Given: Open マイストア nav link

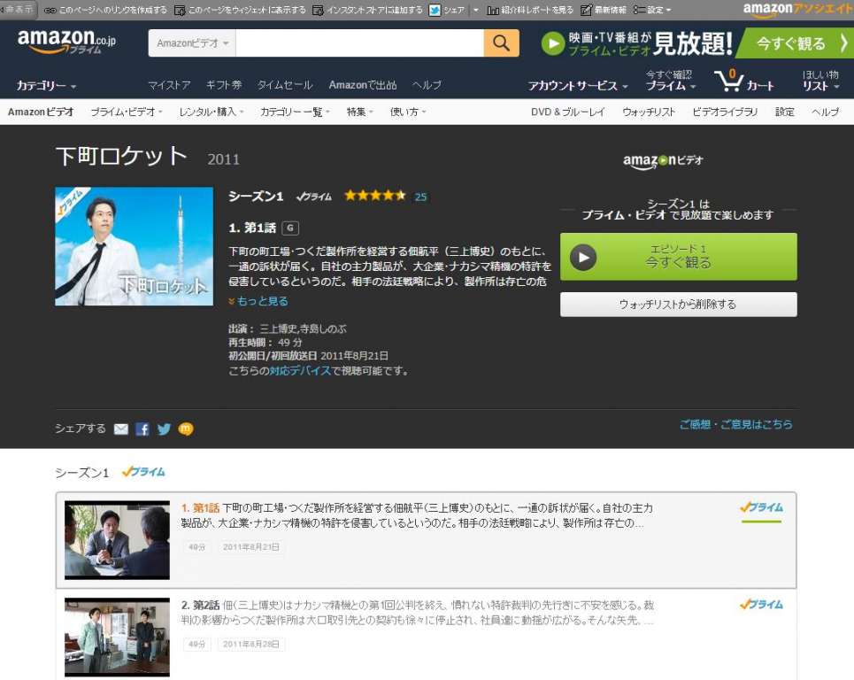Looking at the screenshot, I should click(169, 85).
